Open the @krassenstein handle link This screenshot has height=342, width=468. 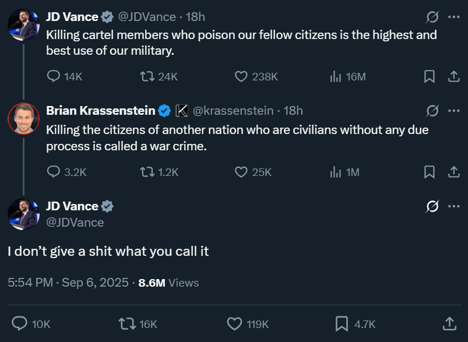[233, 111]
